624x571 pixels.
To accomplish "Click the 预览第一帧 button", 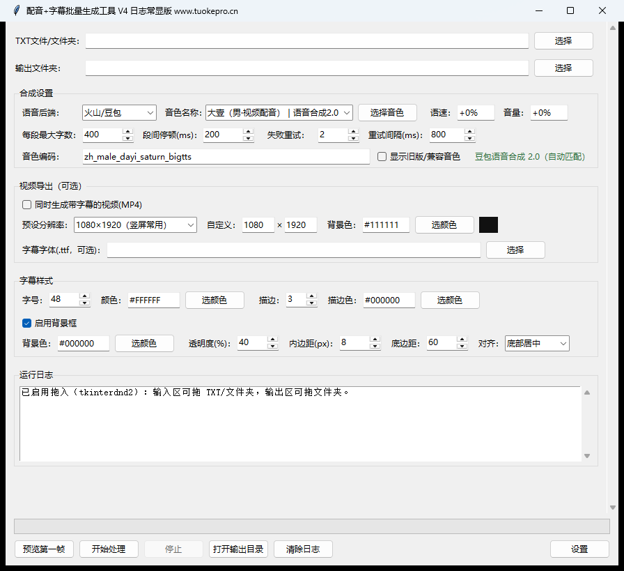I will [x=44, y=549].
